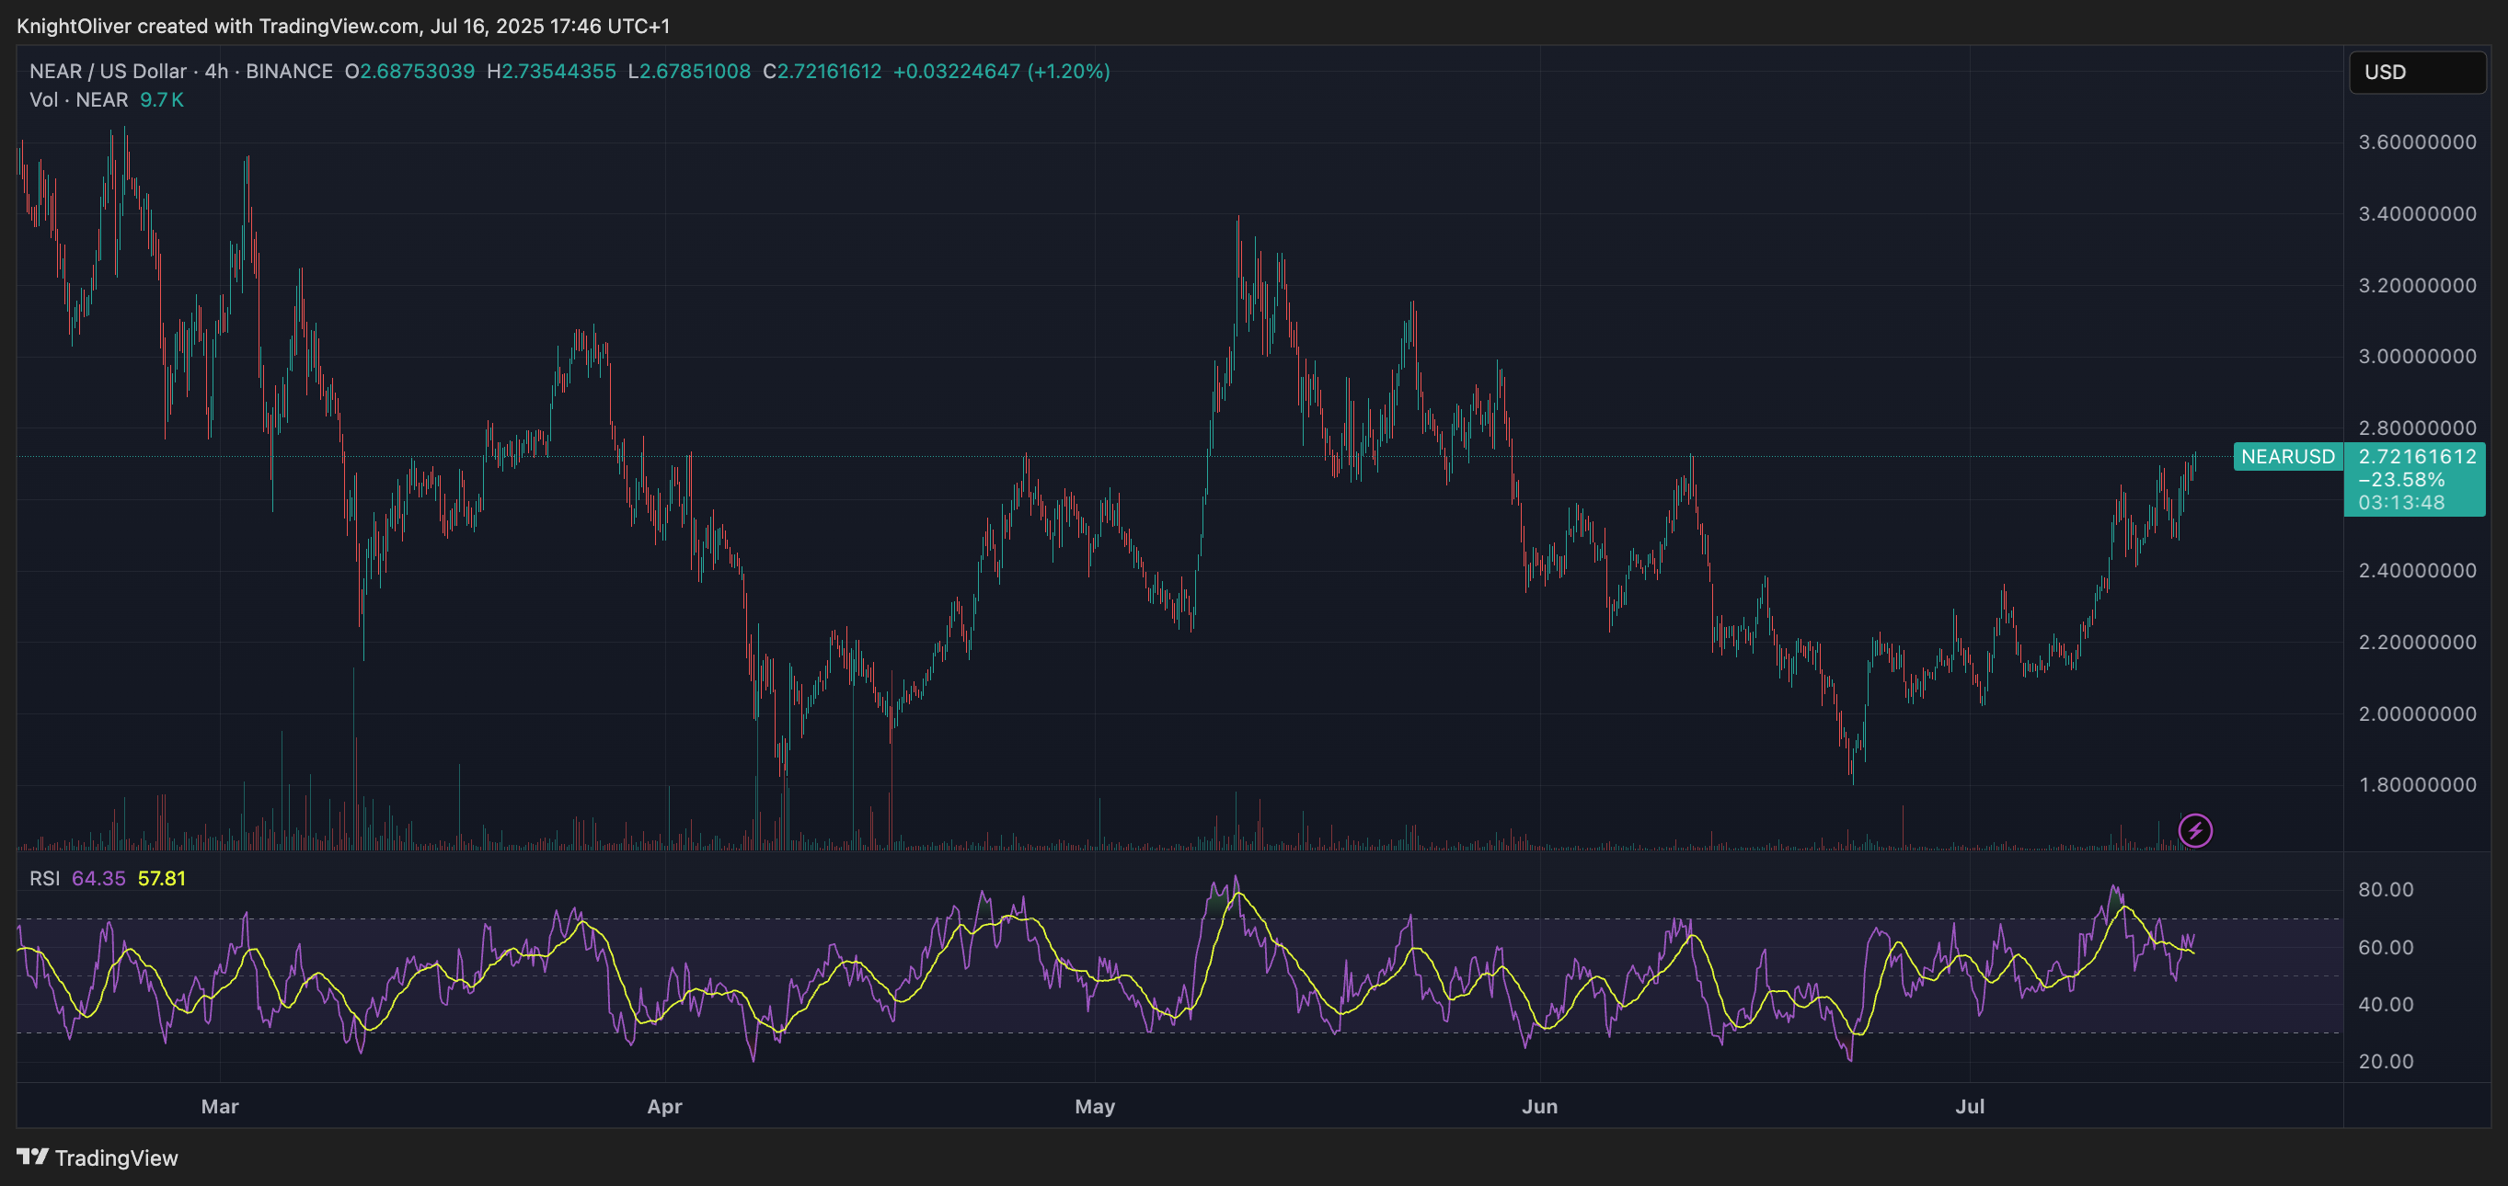
Task: Open the 4h timeframe selector
Action: click(x=216, y=71)
